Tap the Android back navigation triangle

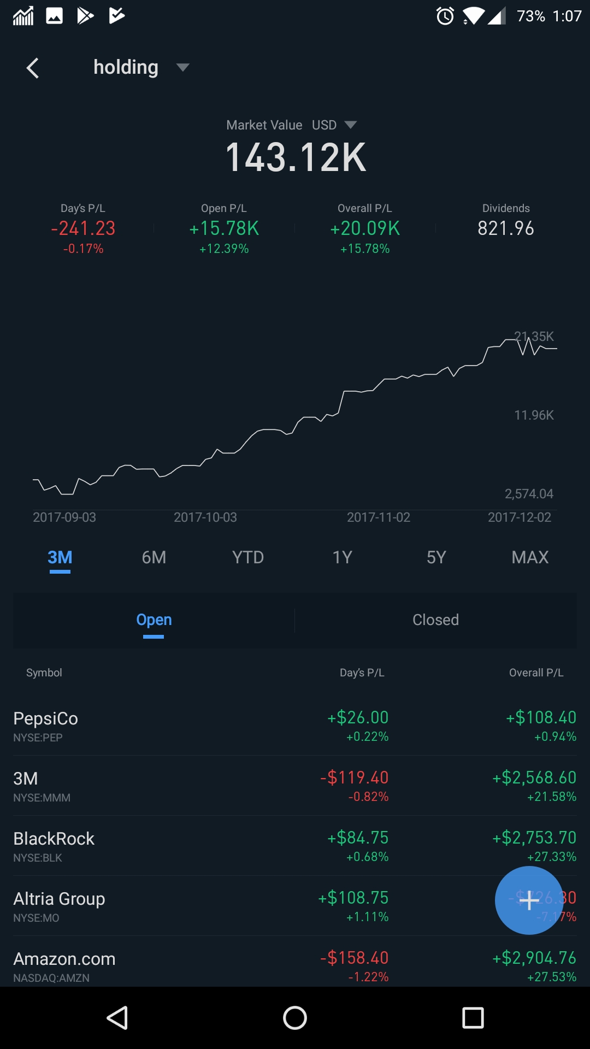click(x=117, y=1018)
